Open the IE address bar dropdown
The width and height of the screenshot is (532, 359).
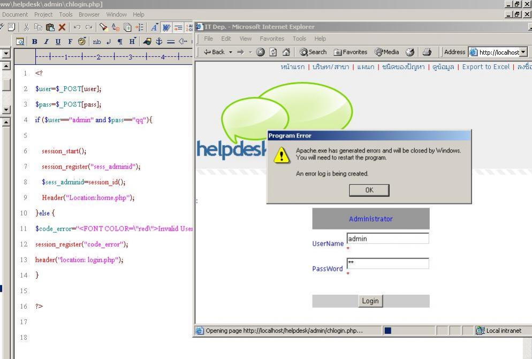point(523,52)
